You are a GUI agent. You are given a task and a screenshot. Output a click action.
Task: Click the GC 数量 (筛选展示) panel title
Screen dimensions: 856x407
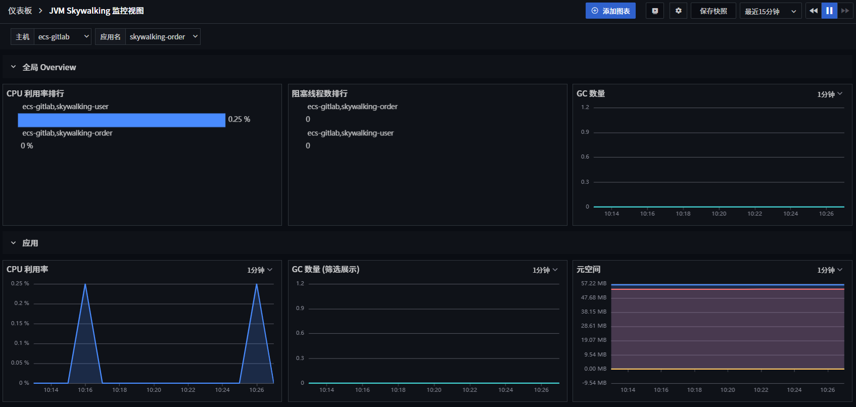(x=325, y=269)
